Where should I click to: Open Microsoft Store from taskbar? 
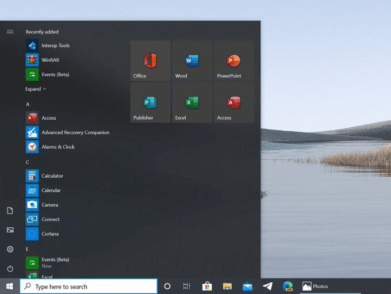[207, 287]
